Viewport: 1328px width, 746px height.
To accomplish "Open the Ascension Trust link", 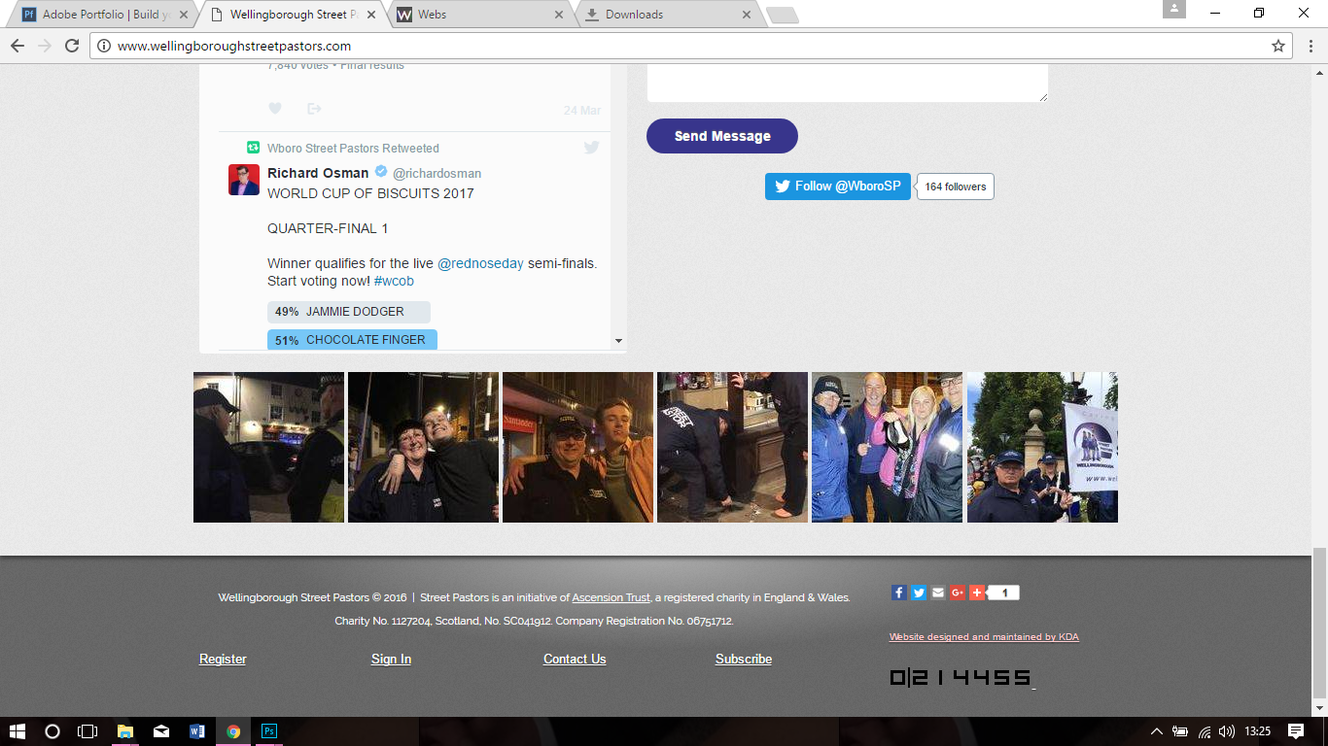I will [x=611, y=597].
